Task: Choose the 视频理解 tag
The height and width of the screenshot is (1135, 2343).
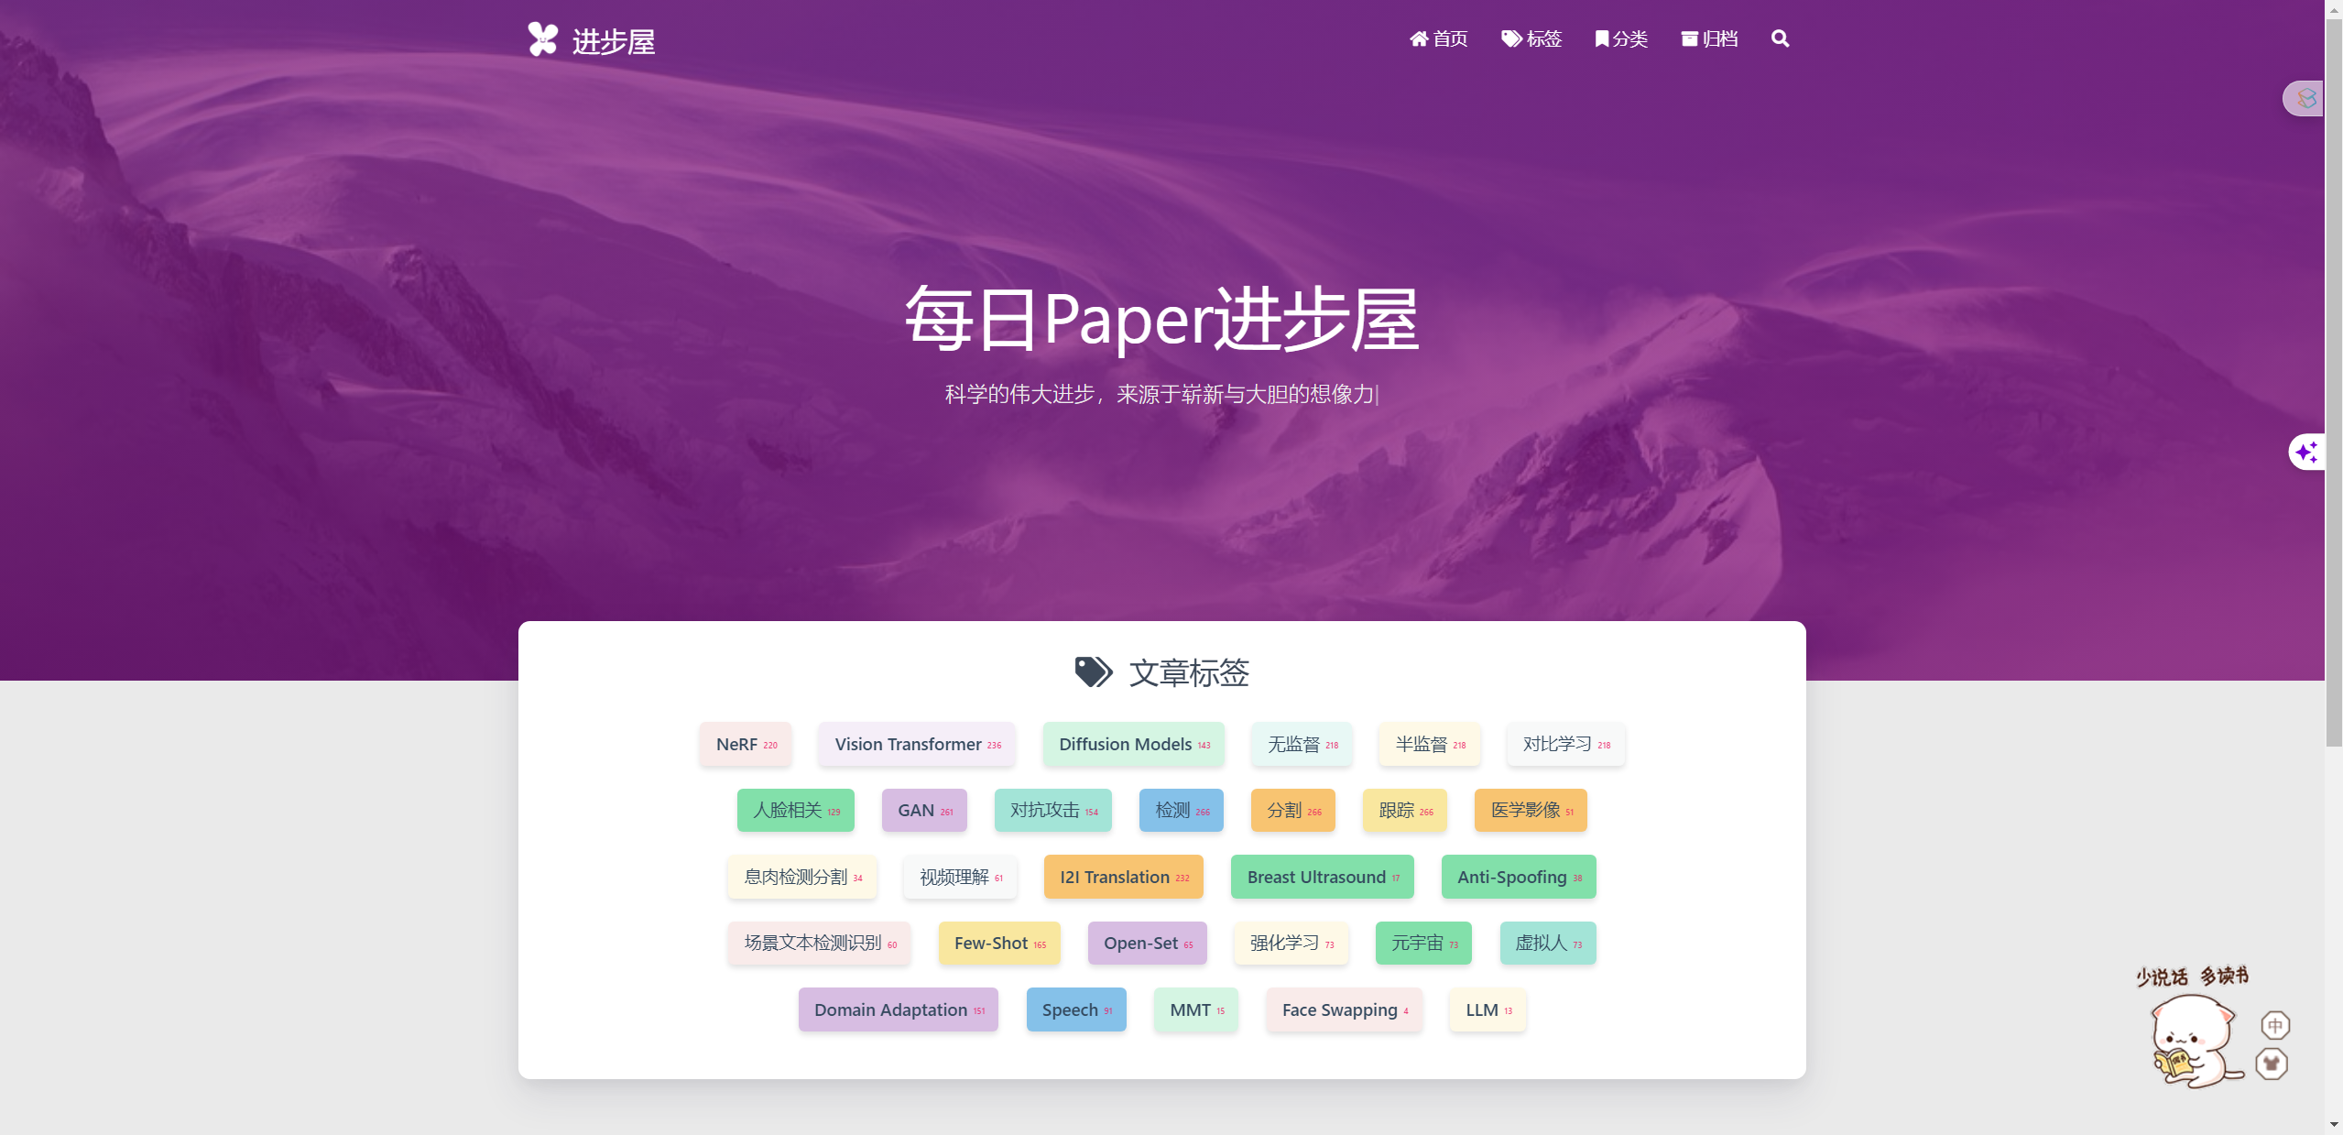Action: pos(960,878)
